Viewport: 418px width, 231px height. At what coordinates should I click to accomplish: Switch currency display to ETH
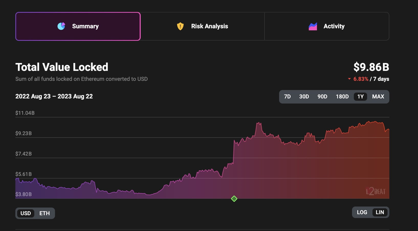point(44,213)
